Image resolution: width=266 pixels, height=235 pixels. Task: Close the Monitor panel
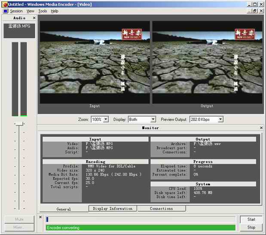coord(261,128)
